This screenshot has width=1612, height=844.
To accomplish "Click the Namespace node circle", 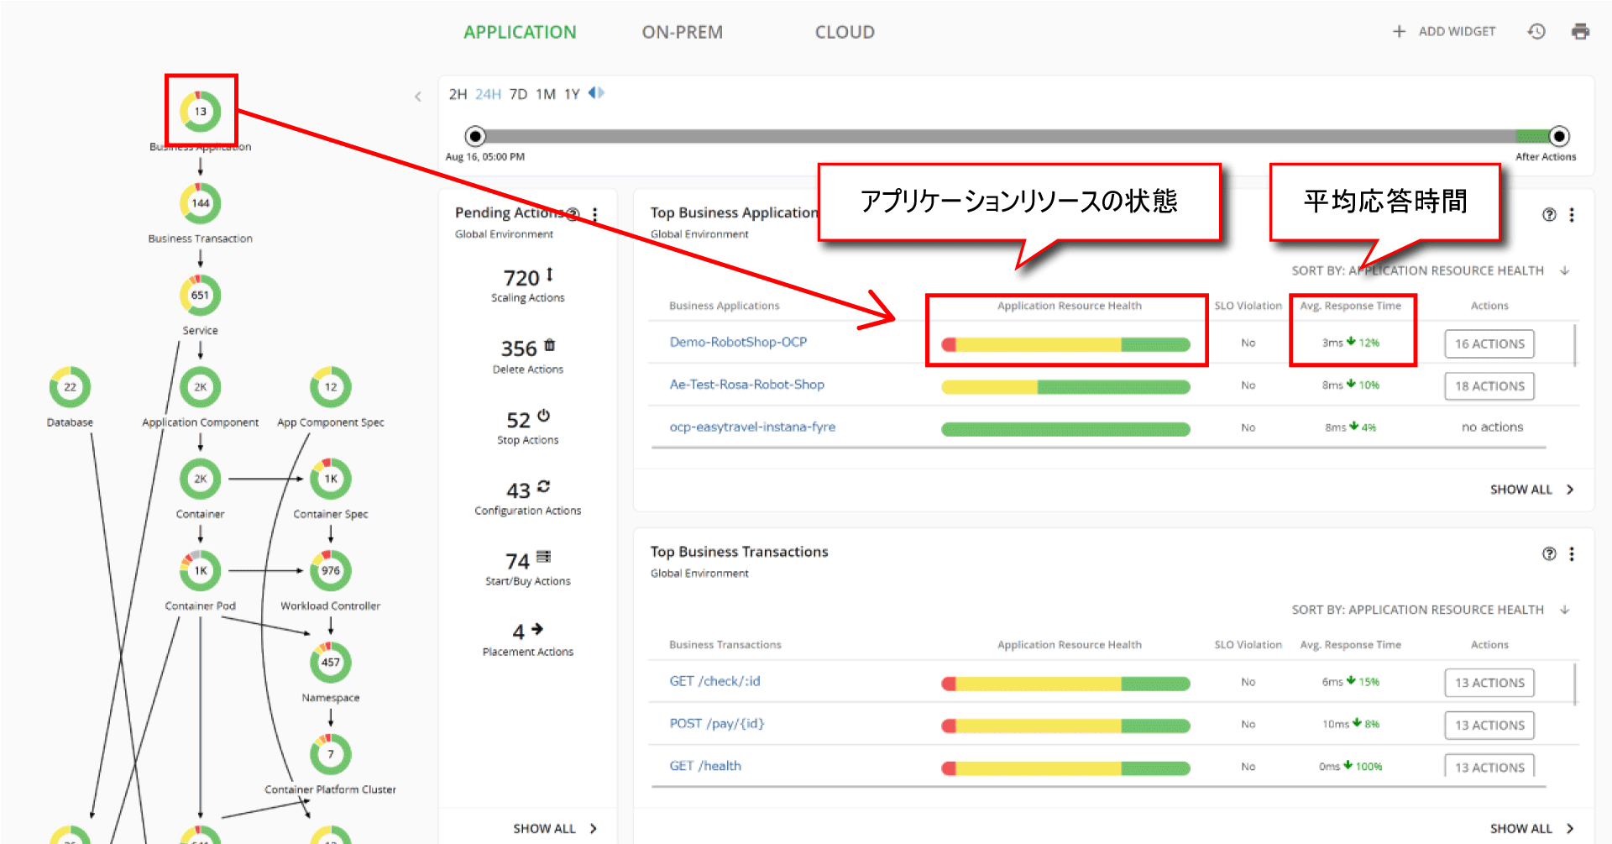I will coord(331,663).
